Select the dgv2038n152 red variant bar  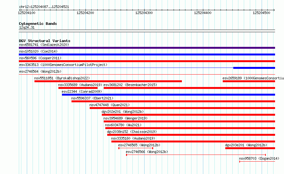pos(191,135)
